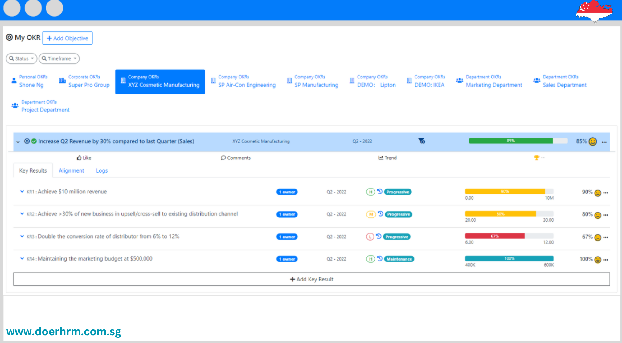This screenshot has width=622, height=343.
Task: Click the KR4 100% teal progress bar
Action: (x=509, y=258)
